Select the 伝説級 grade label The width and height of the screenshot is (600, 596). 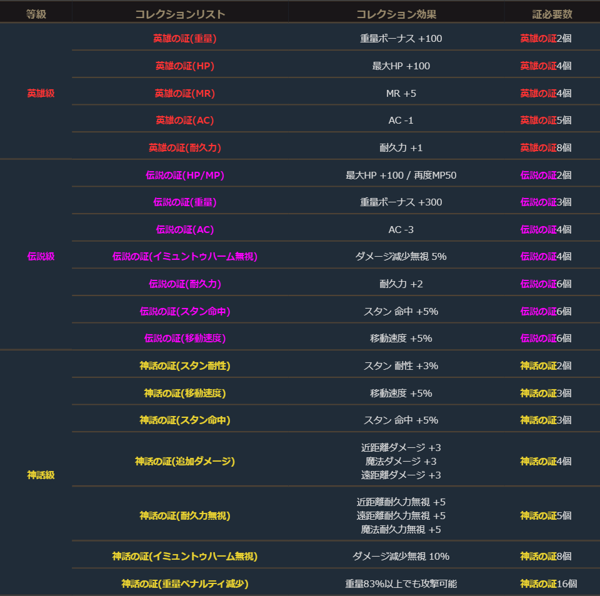coord(41,257)
